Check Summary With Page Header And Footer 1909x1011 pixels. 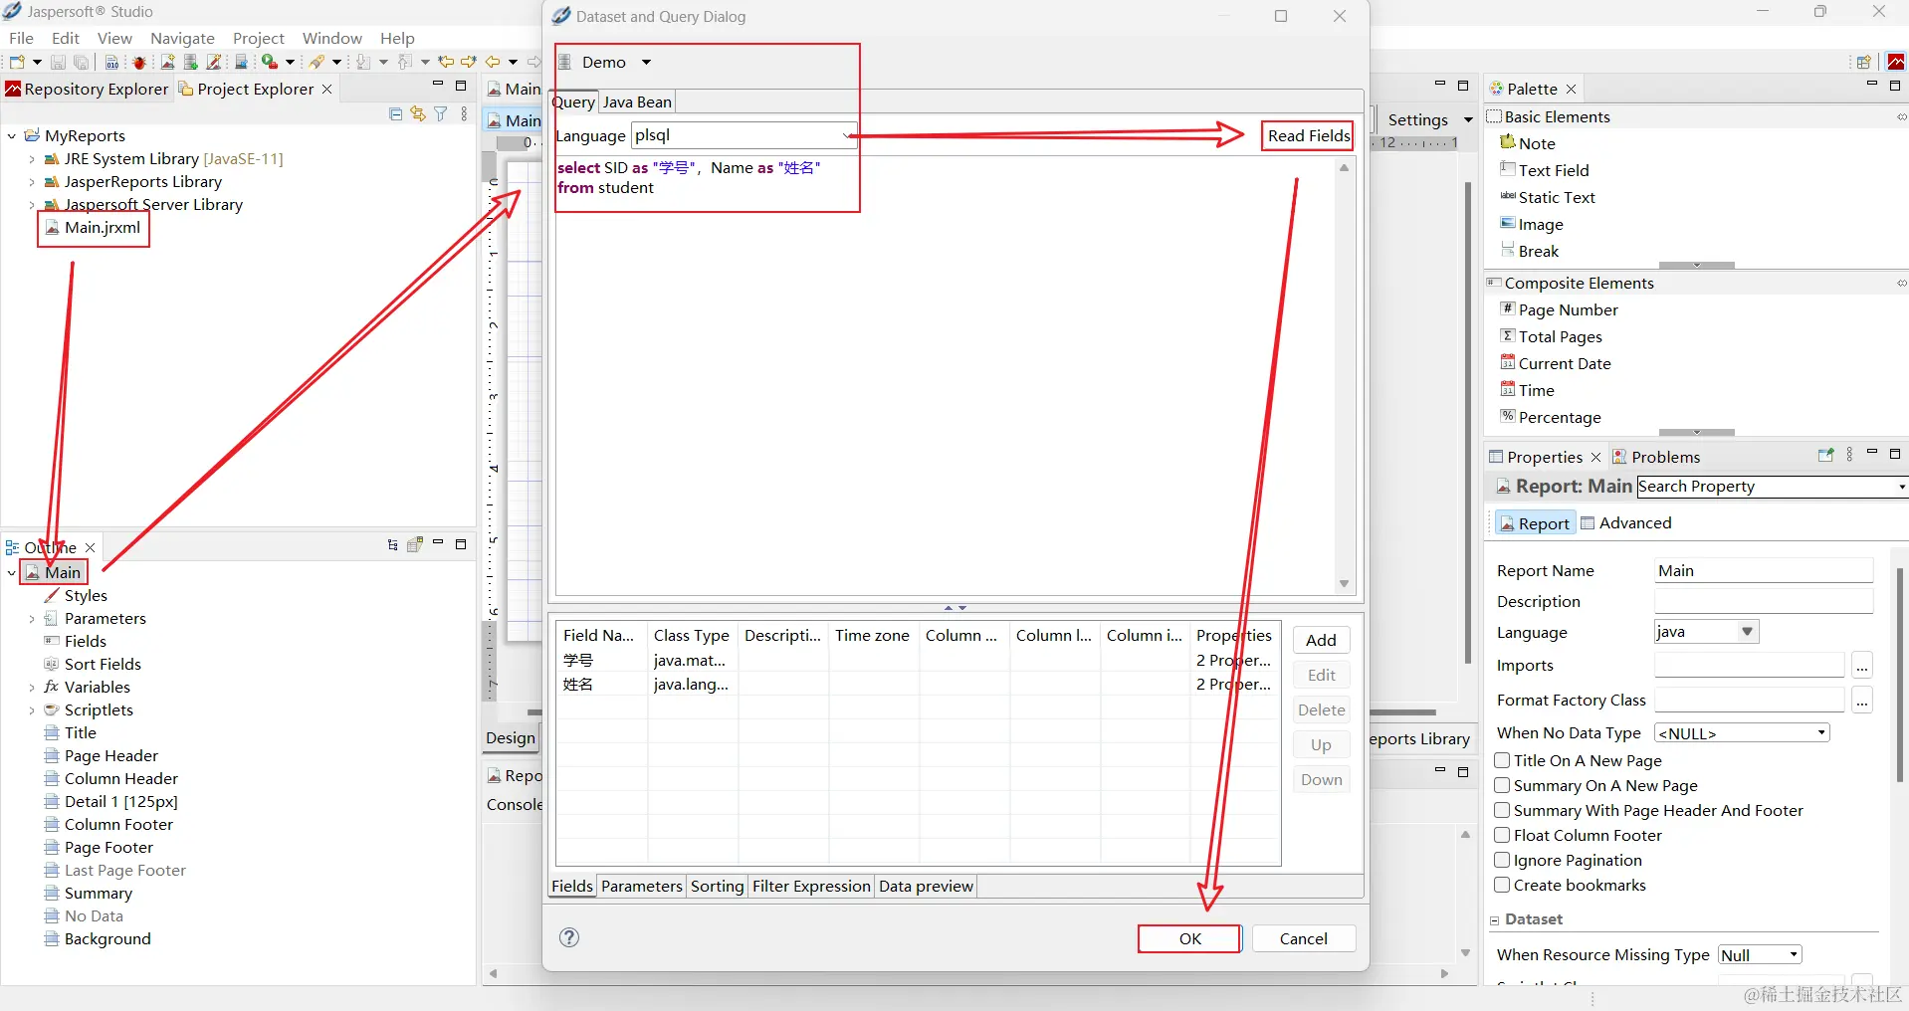point(1503,810)
